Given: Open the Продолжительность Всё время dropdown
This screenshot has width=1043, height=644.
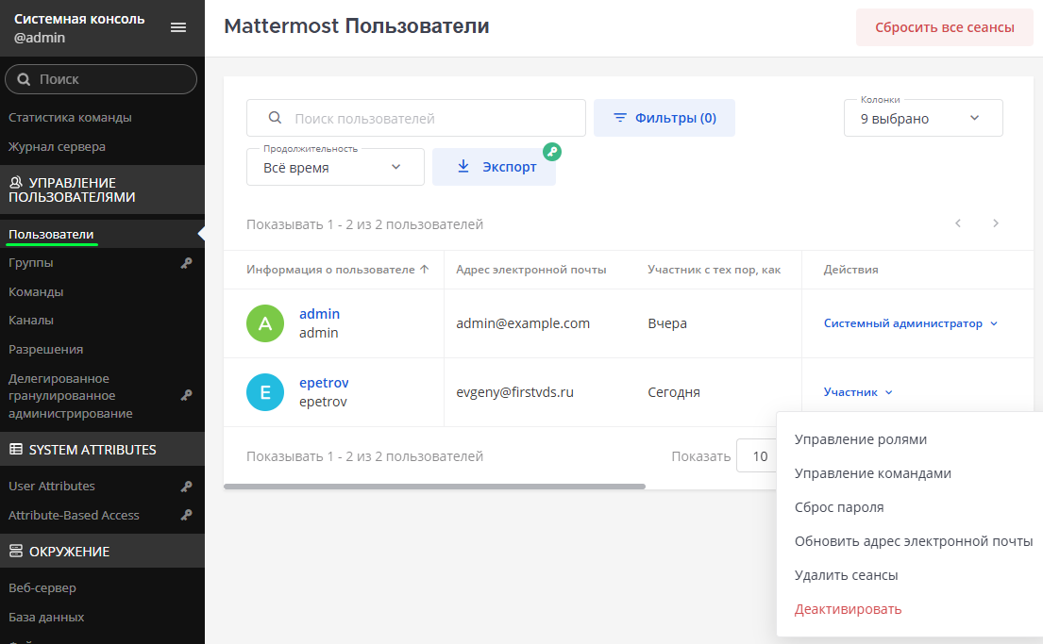Looking at the screenshot, I should pos(335,167).
